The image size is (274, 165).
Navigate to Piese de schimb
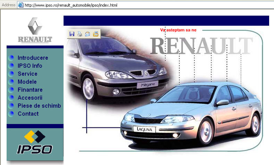click(x=39, y=106)
